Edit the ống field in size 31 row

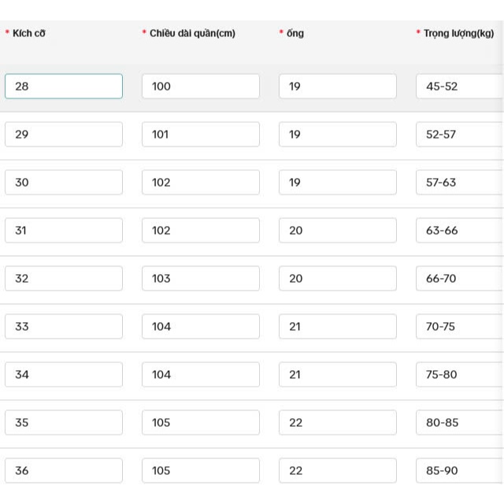pyautogui.click(x=337, y=230)
